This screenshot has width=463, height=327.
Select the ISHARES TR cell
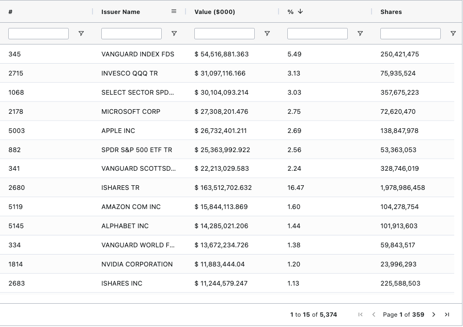click(120, 188)
